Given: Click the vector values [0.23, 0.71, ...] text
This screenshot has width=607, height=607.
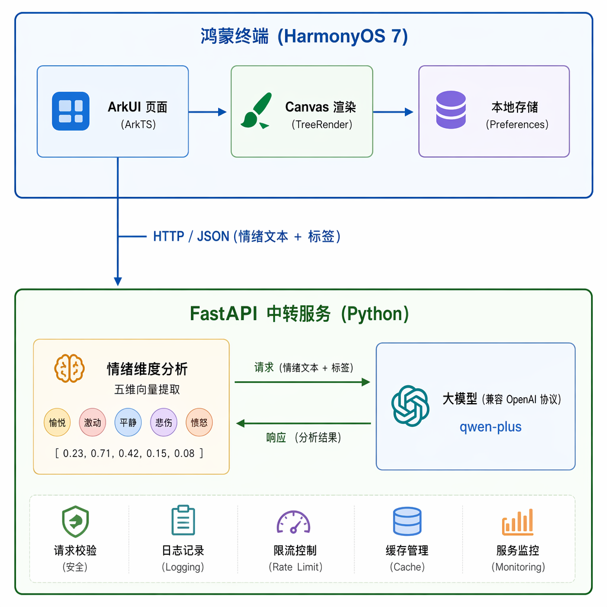Looking at the screenshot, I should 129,453.
